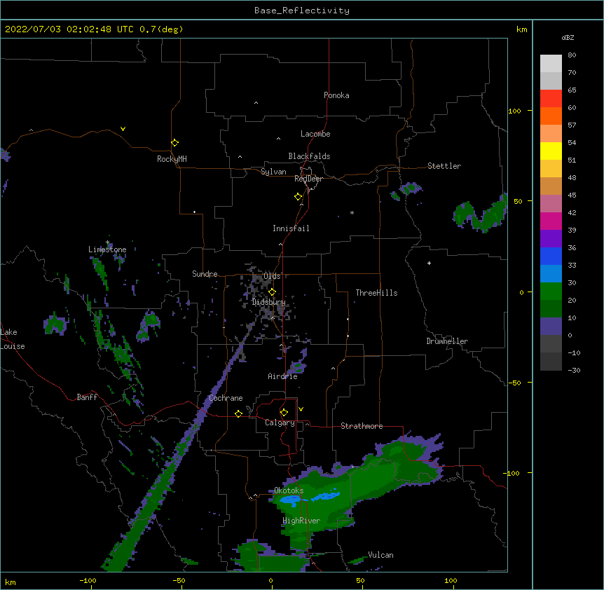Viewport: 604px width, 590px height.
Task: Click the Ponoka city label
Action: [x=336, y=95]
